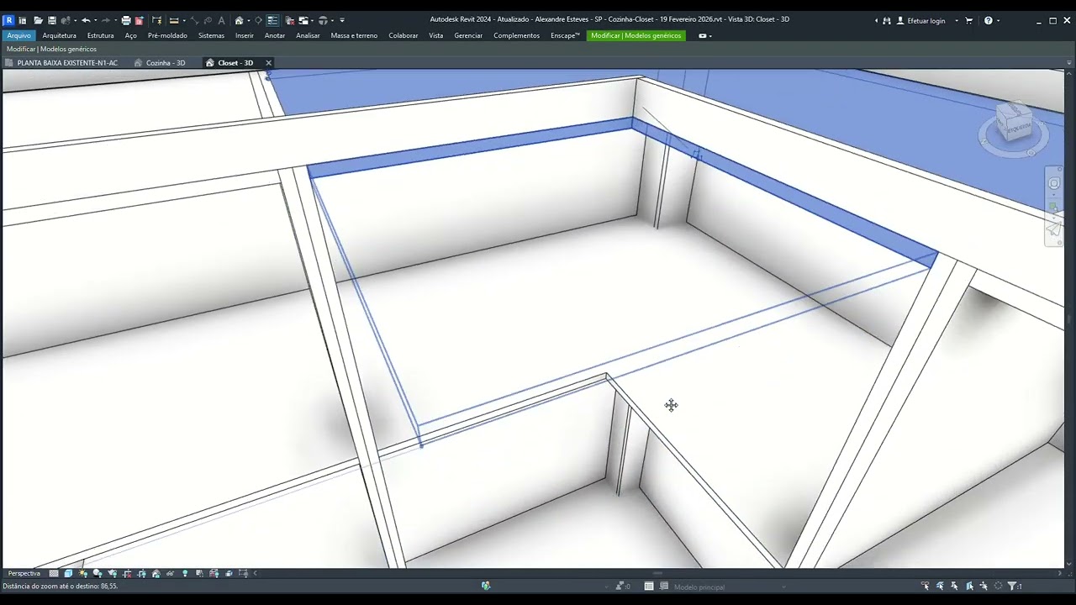Viewport: 1076px width, 605px height.
Task: Click the Redo arrow icon
Action: click(106, 20)
